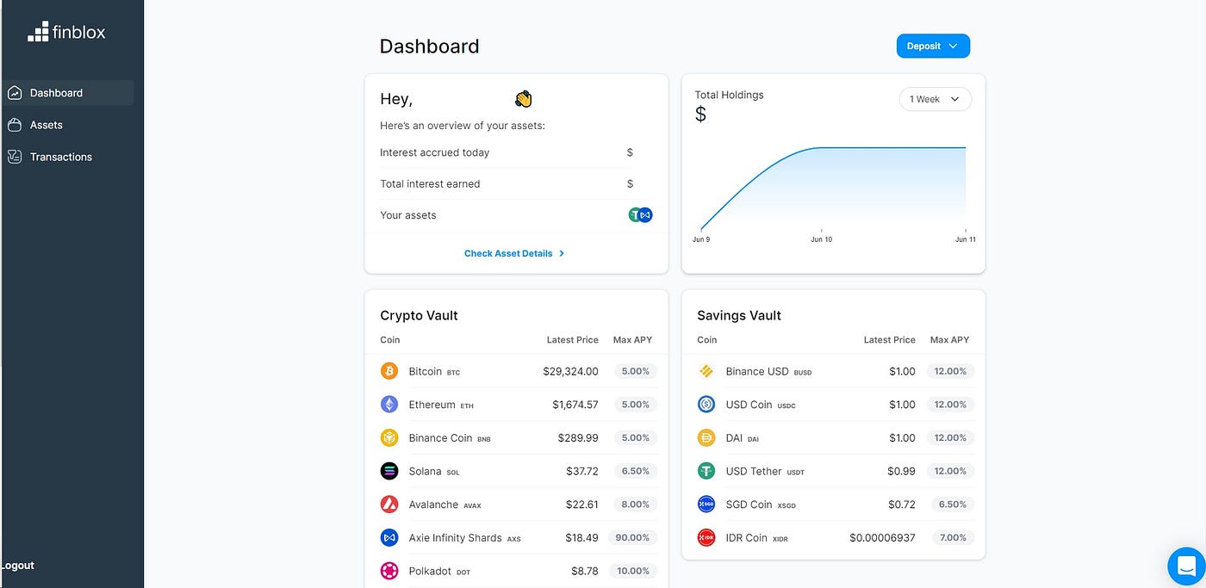Click the IDR Coin 7.00% APY badge
The height and width of the screenshot is (588, 1206).
953,537
